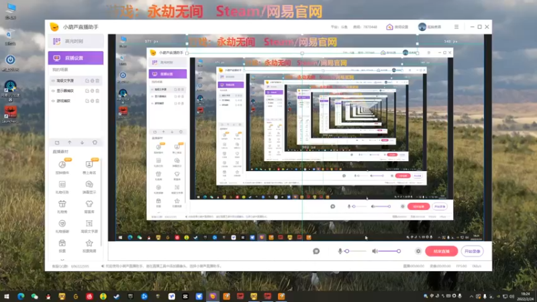
Task: Expand more materials with bottom chevron
Action: [x=62, y=260]
